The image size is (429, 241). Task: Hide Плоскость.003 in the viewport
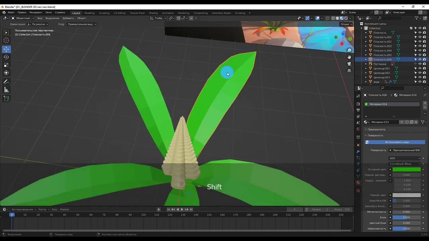pyautogui.click(x=420, y=46)
